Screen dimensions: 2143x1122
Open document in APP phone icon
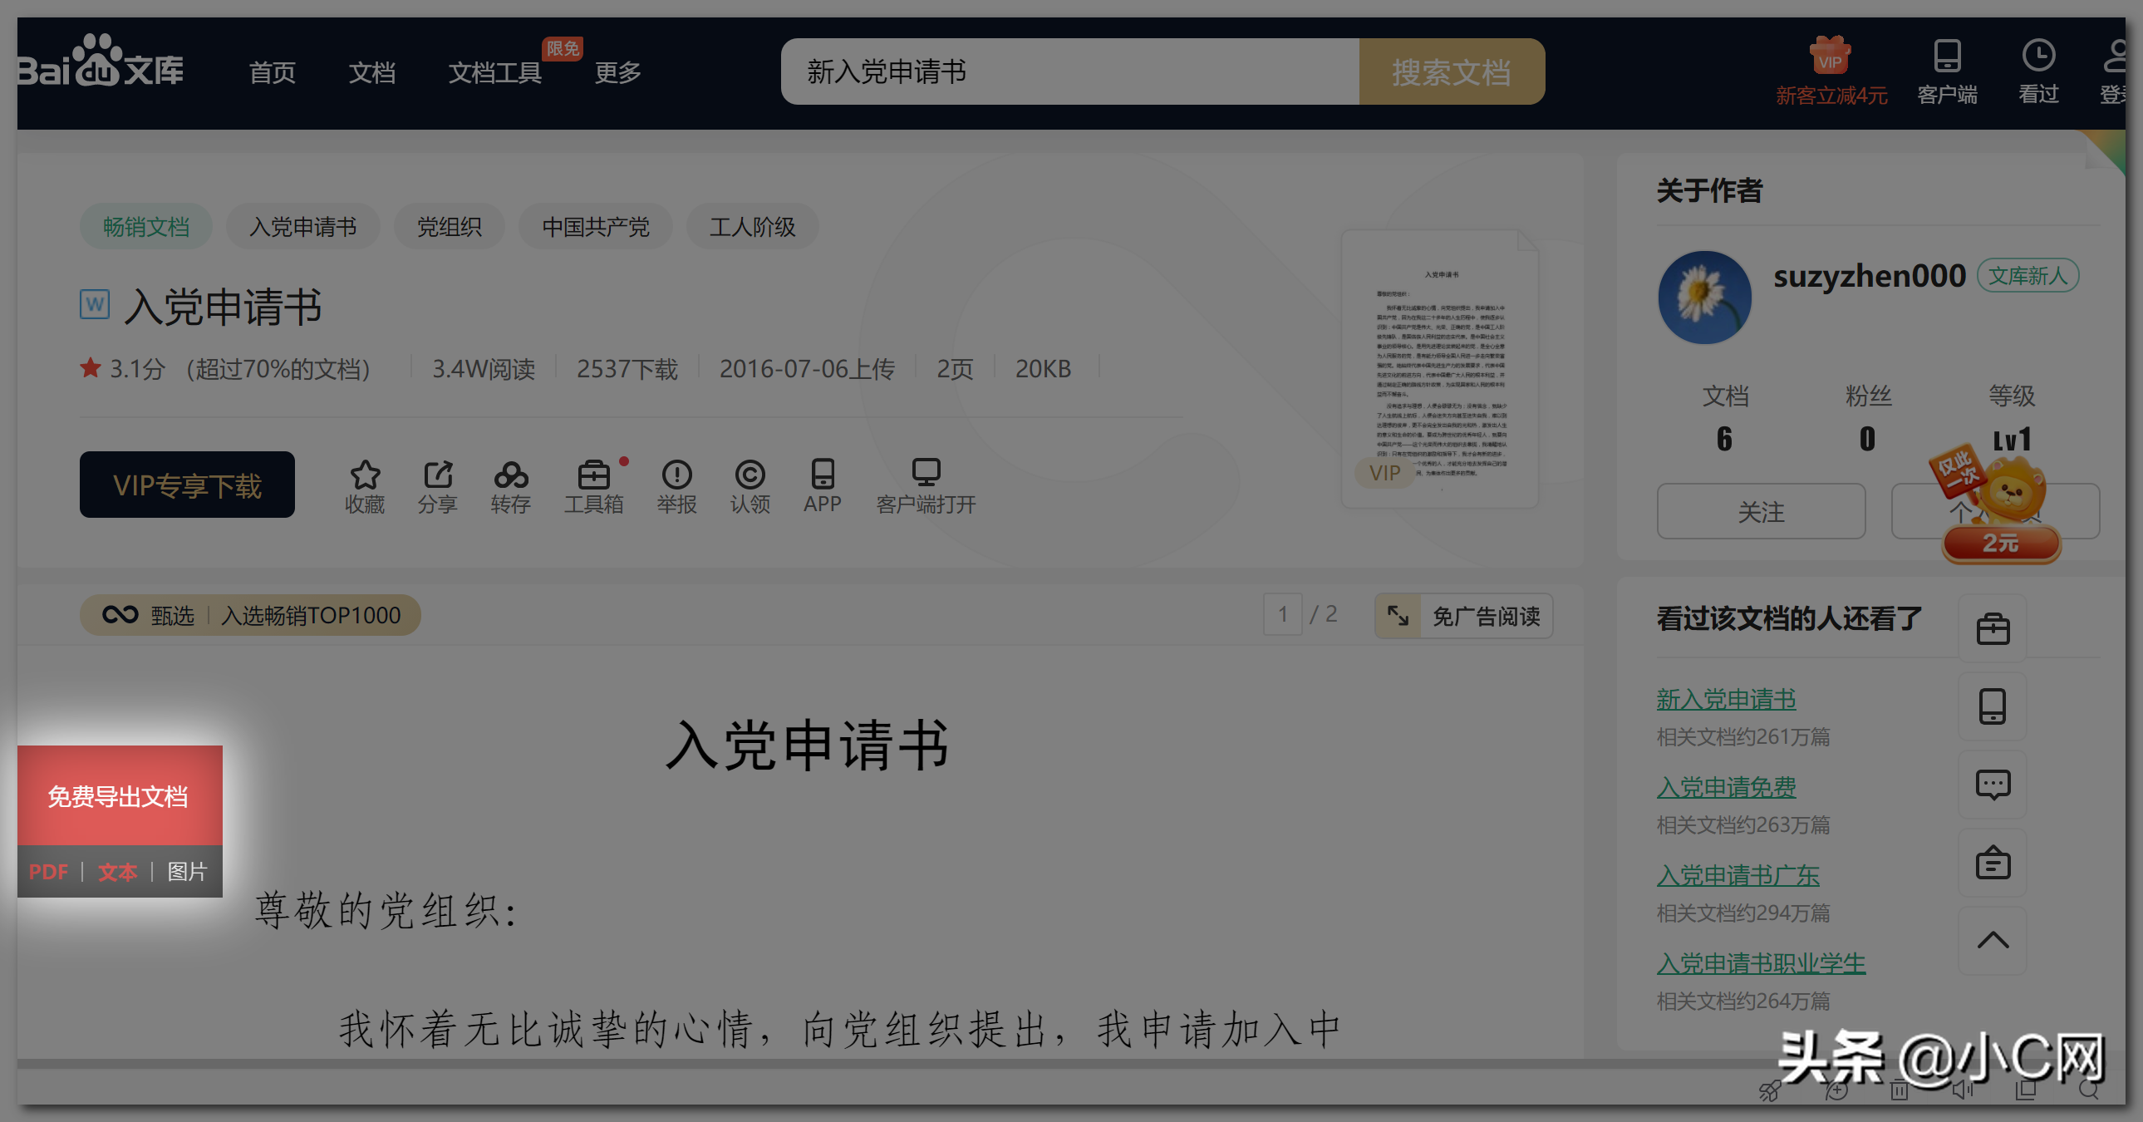(x=822, y=475)
